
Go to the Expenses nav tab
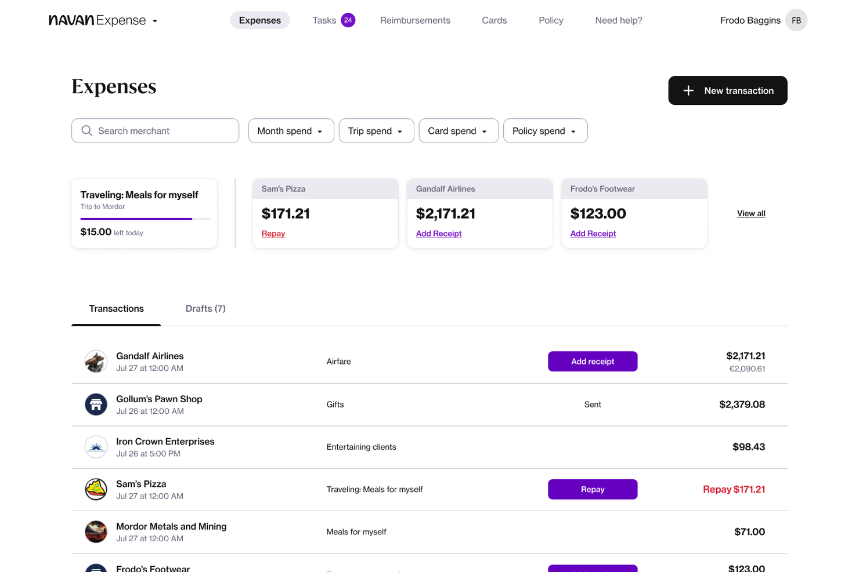[260, 20]
